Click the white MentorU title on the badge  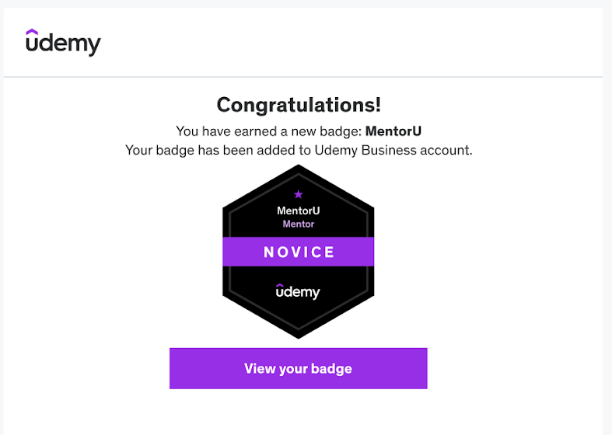pos(298,211)
